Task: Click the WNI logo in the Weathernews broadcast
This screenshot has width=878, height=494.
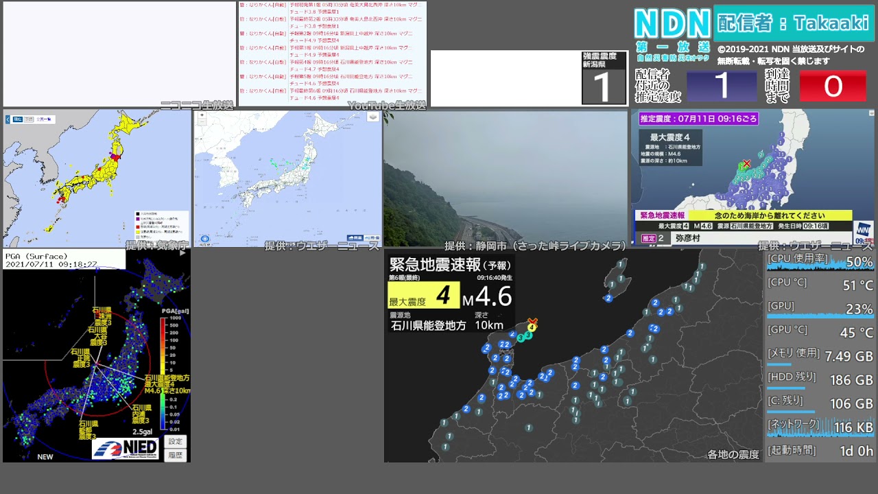Action: (863, 231)
